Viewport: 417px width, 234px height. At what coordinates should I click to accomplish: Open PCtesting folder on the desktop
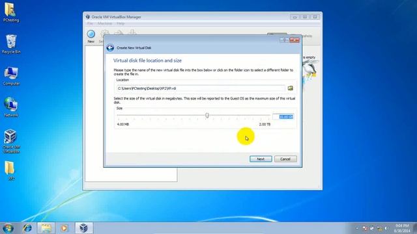coord(10,12)
